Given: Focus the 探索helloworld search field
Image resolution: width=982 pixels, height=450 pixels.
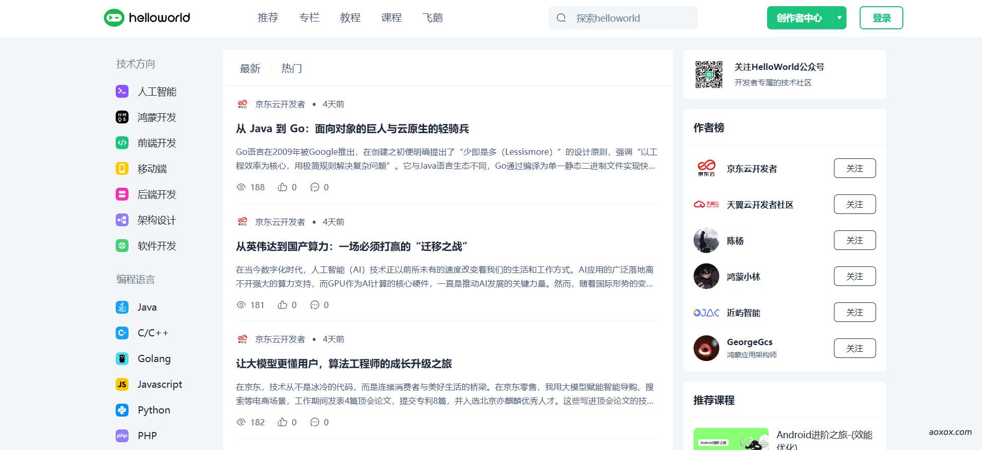Looking at the screenshot, I should 623,18.
